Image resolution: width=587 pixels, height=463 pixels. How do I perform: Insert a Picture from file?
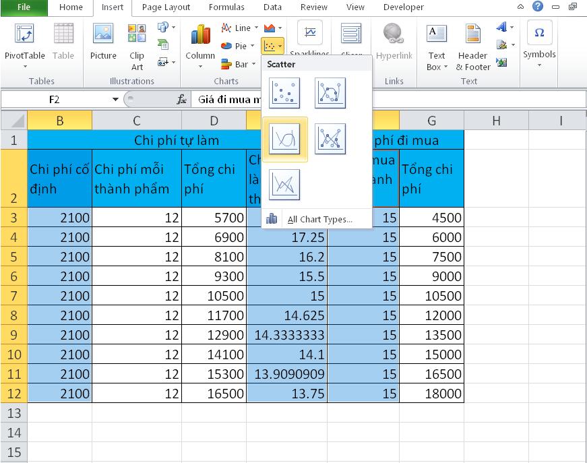(x=103, y=40)
